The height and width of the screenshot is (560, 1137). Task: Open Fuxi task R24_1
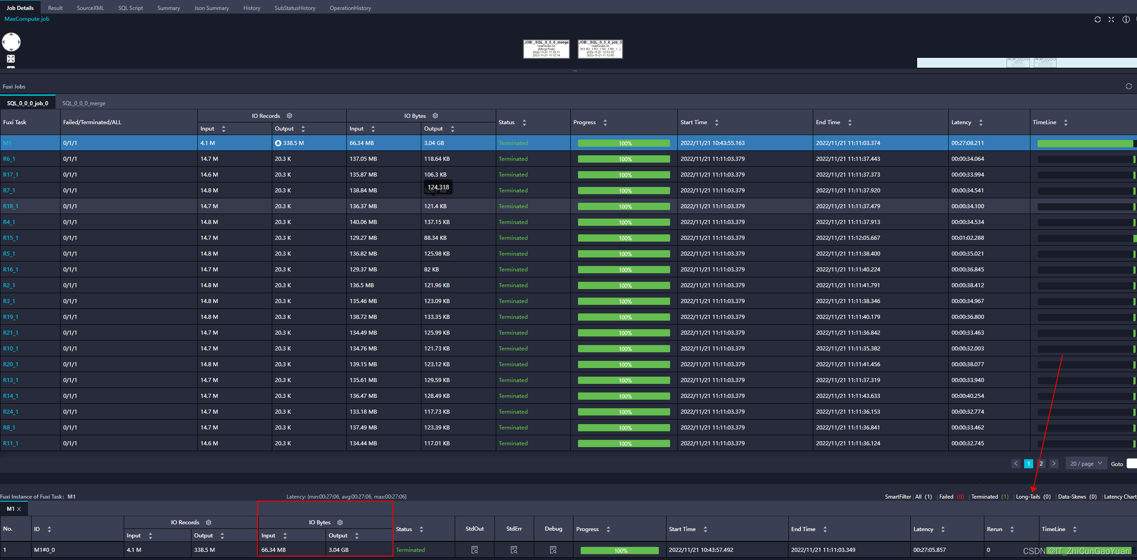pos(10,411)
